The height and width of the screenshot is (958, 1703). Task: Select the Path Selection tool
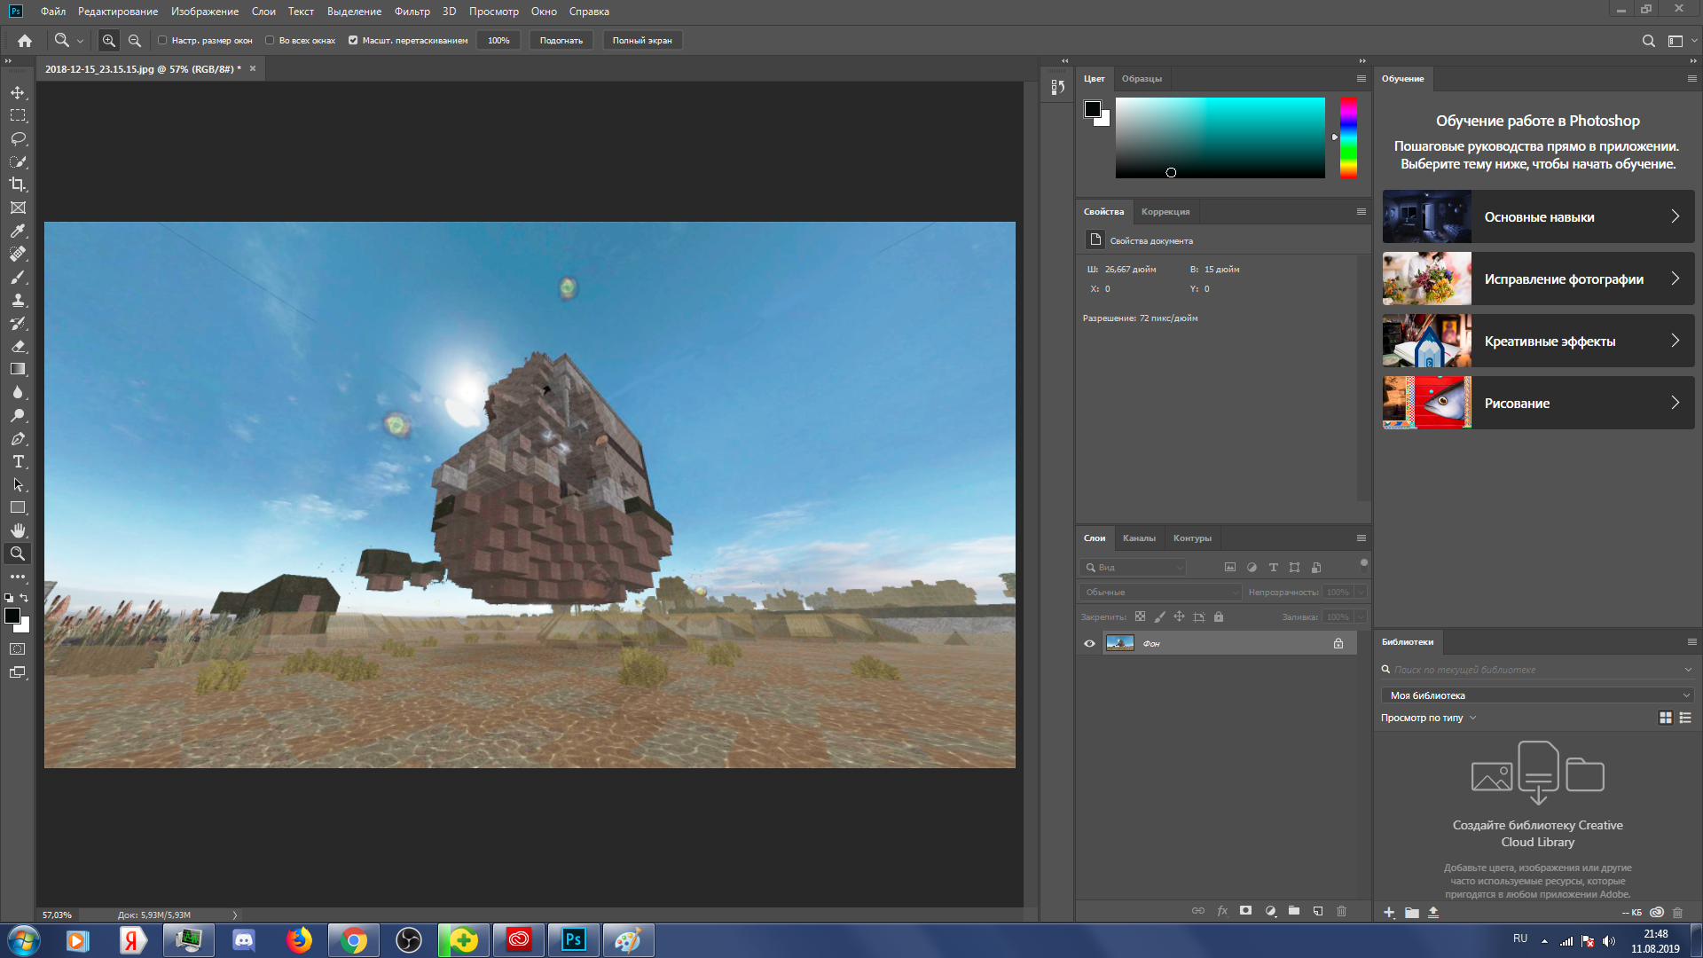point(18,484)
